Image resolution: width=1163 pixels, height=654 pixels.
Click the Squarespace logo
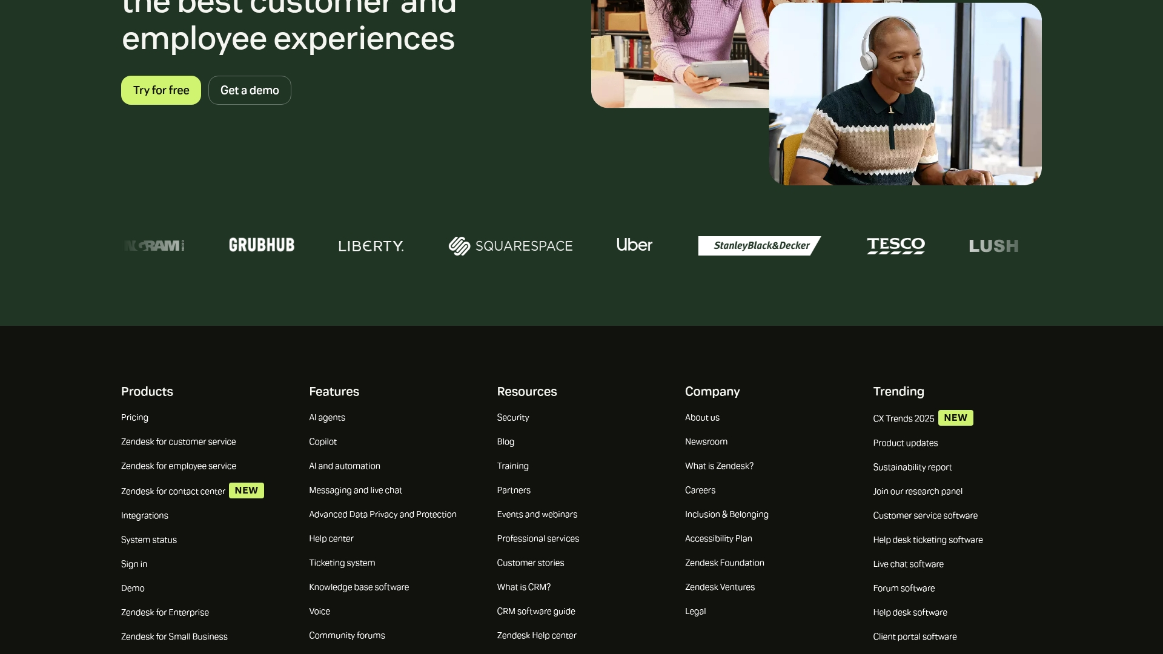click(x=511, y=246)
